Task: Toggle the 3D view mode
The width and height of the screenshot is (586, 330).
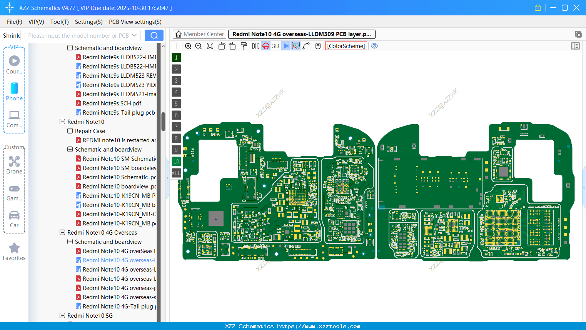Action: coord(275,46)
